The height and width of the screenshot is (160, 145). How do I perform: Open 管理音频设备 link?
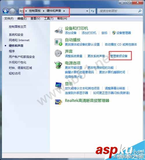119,56
